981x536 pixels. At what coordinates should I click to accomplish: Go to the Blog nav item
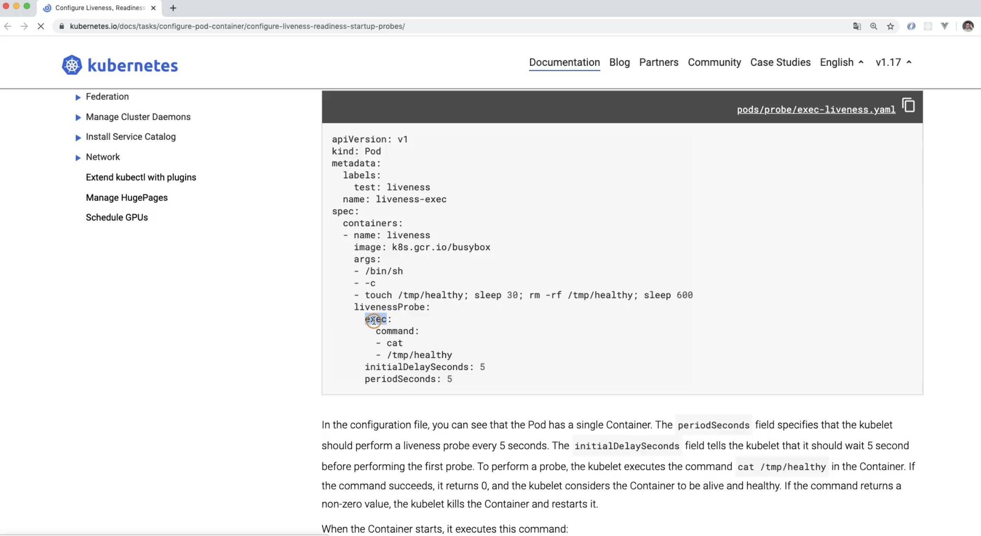tap(619, 62)
